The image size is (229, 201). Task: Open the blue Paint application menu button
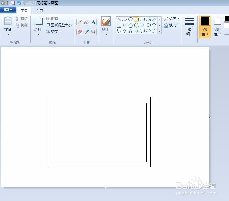(8, 10)
